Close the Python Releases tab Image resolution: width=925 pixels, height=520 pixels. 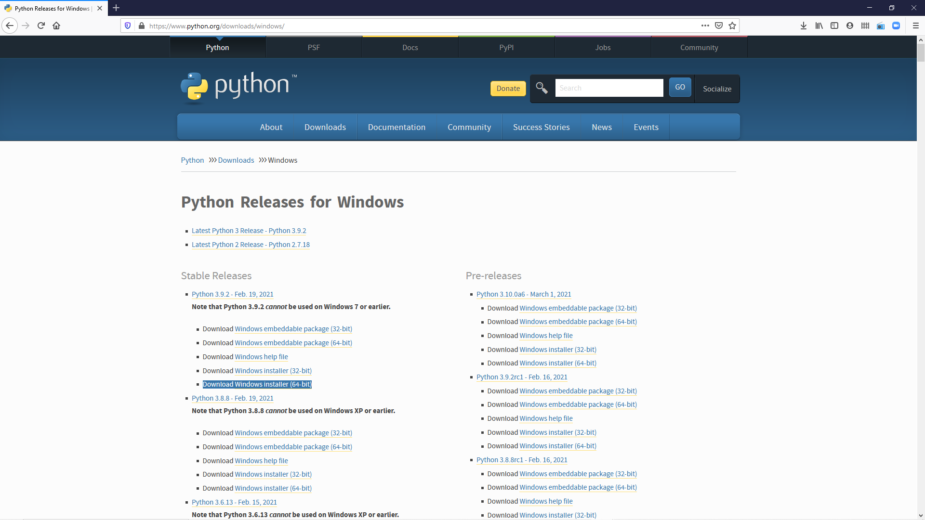coord(100,8)
